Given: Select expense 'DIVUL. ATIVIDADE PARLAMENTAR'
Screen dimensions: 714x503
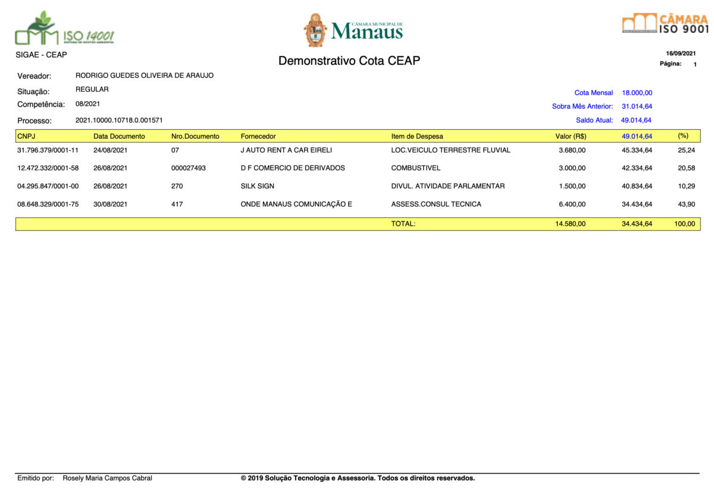Looking at the screenshot, I should [448, 186].
